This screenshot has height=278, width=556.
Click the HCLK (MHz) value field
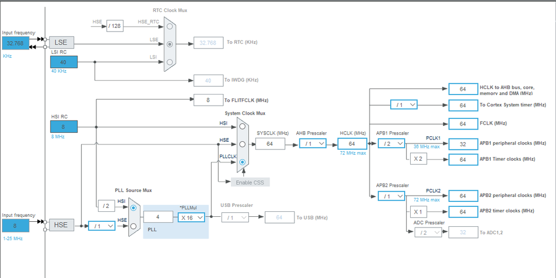coord(352,143)
